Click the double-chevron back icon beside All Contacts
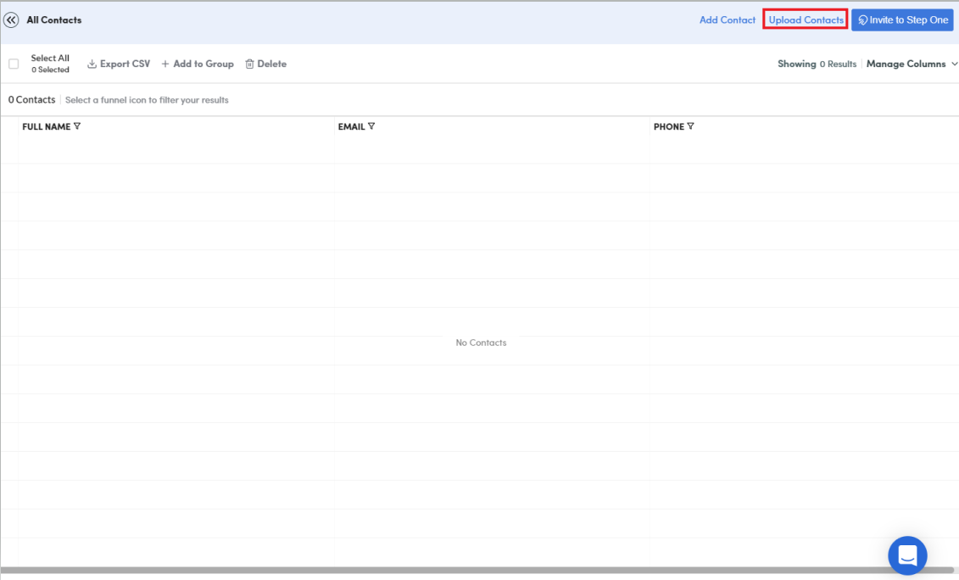 point(11,20)
